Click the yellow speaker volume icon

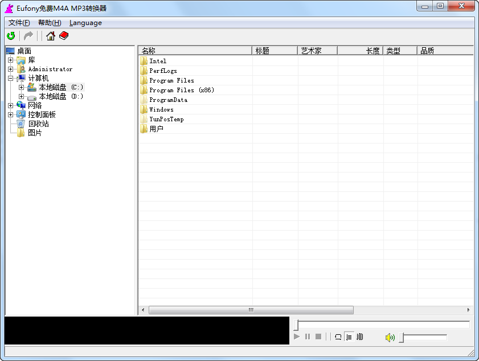click(390, 337)
